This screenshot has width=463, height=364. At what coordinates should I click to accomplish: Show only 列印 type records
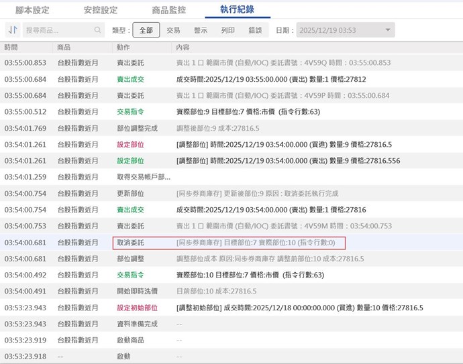point(228,30)
